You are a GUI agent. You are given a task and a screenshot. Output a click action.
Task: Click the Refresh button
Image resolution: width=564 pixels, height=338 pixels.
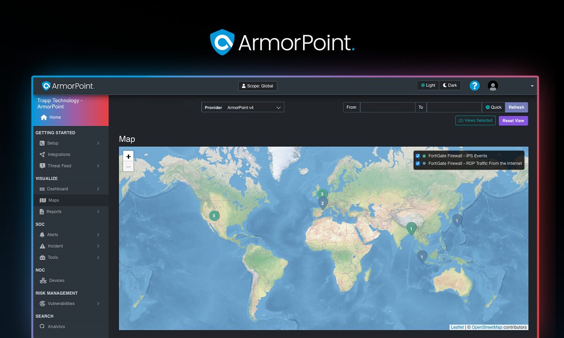[x=516, y=107]
